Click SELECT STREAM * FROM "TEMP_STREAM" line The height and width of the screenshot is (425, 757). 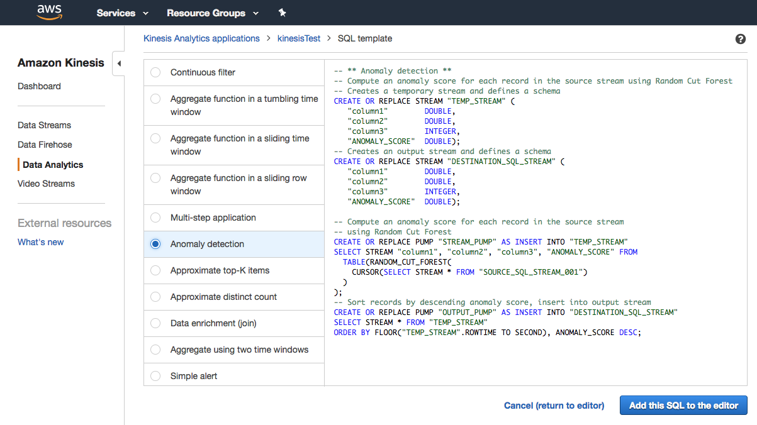click(411, 323)
